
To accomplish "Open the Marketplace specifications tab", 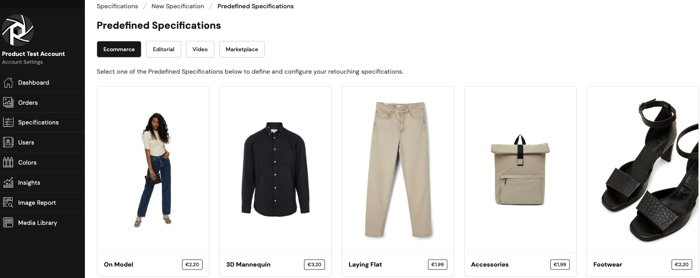I will tap(242, 49).
